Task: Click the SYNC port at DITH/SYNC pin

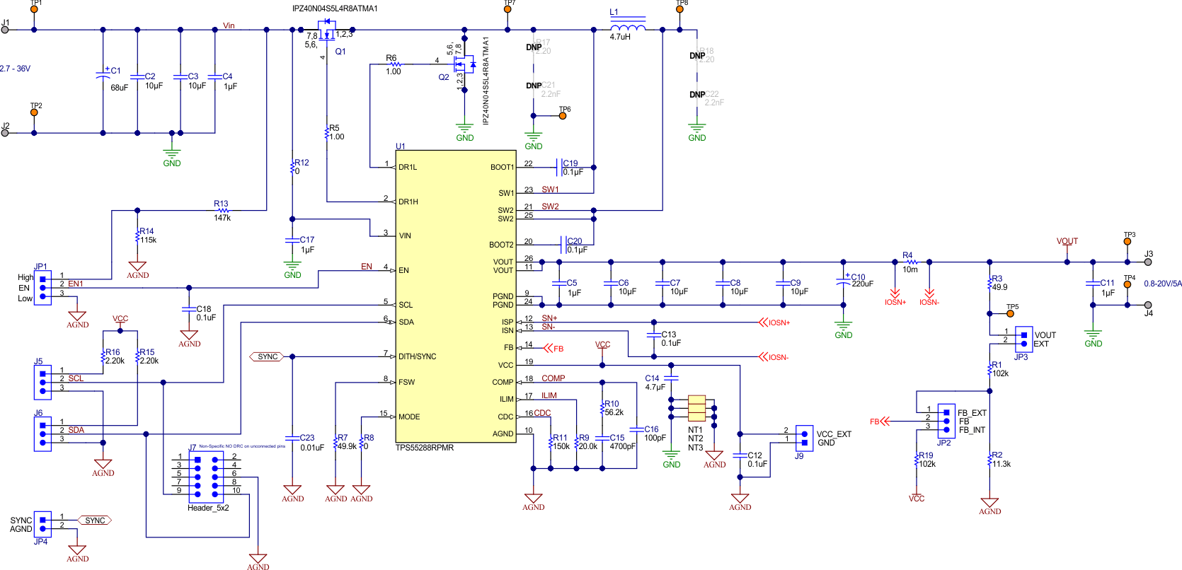Action: pos(267,356)
